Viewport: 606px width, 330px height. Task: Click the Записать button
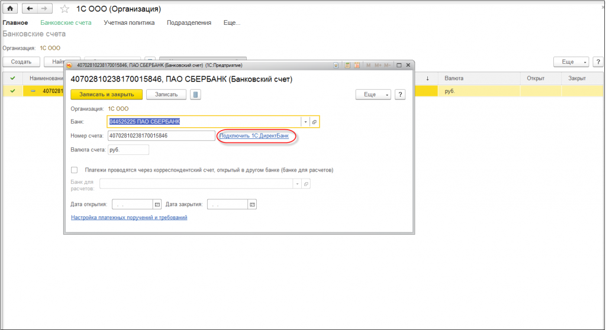[166, 94]
